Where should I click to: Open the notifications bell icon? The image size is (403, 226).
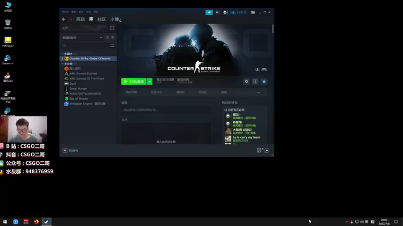[217, 12]
